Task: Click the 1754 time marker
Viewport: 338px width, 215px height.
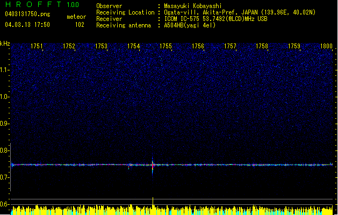Action: [x=133, y=46]
